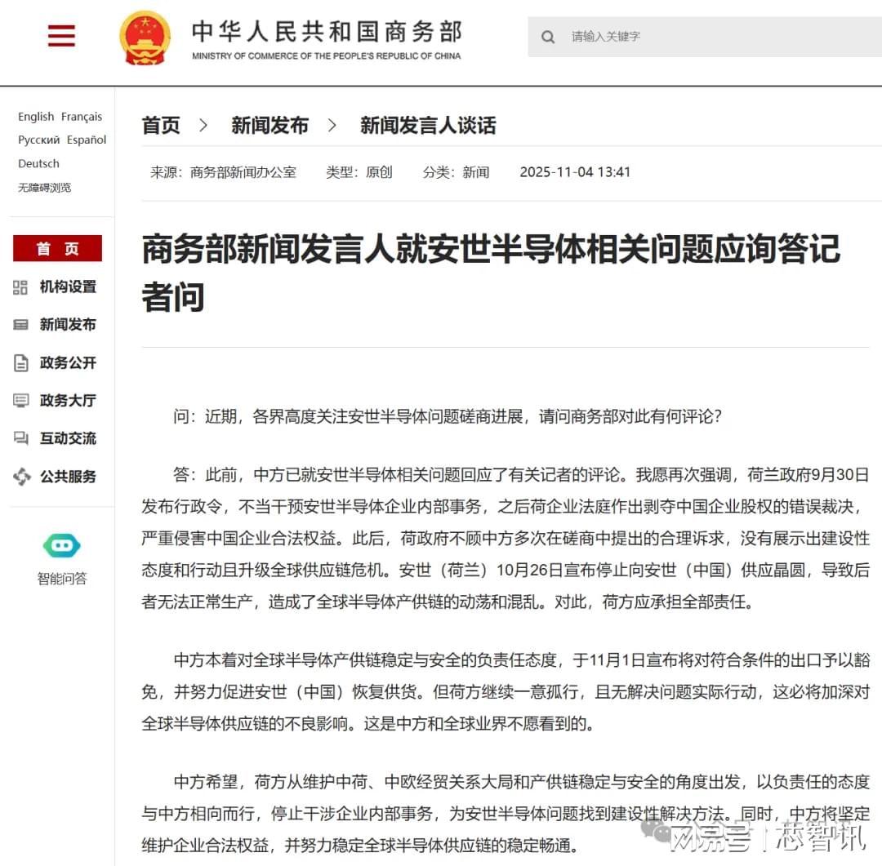Select the Русский language link
The width and height of the screenshot is (882, 866).
(x=38, y=140)
